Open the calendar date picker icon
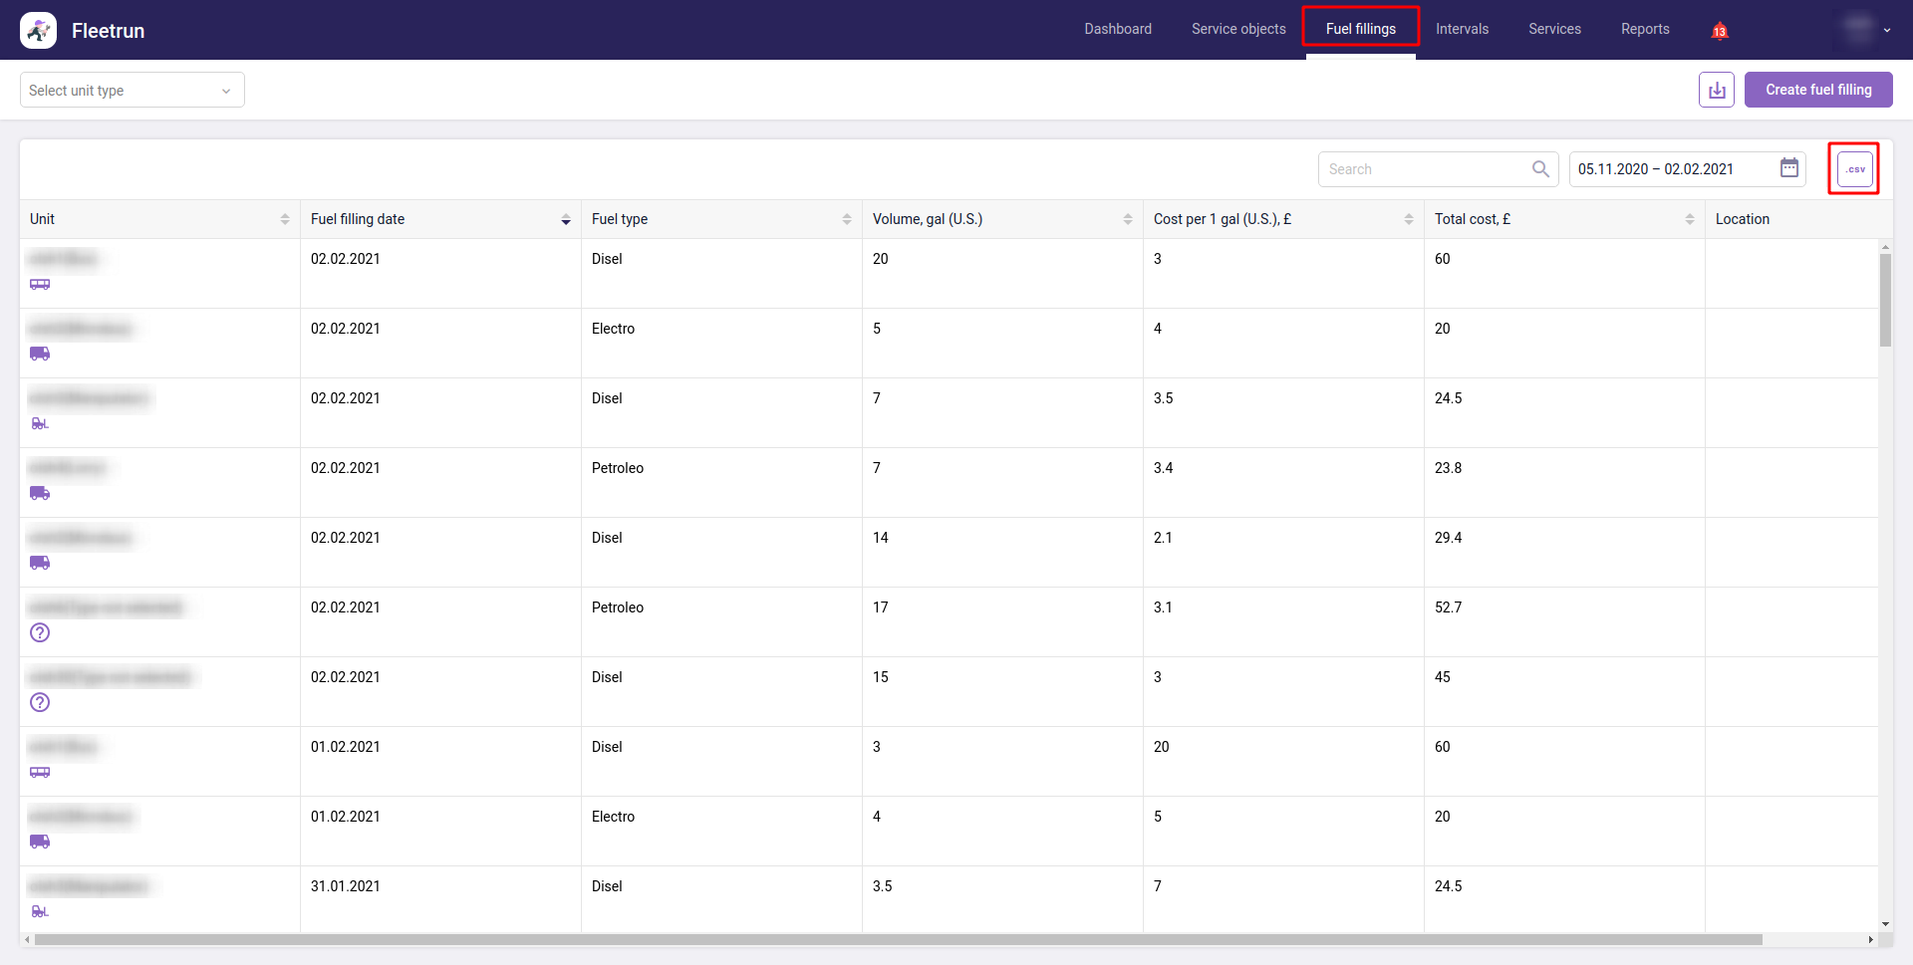The height and width of the screenshot is (965, 1913). 1789,168
